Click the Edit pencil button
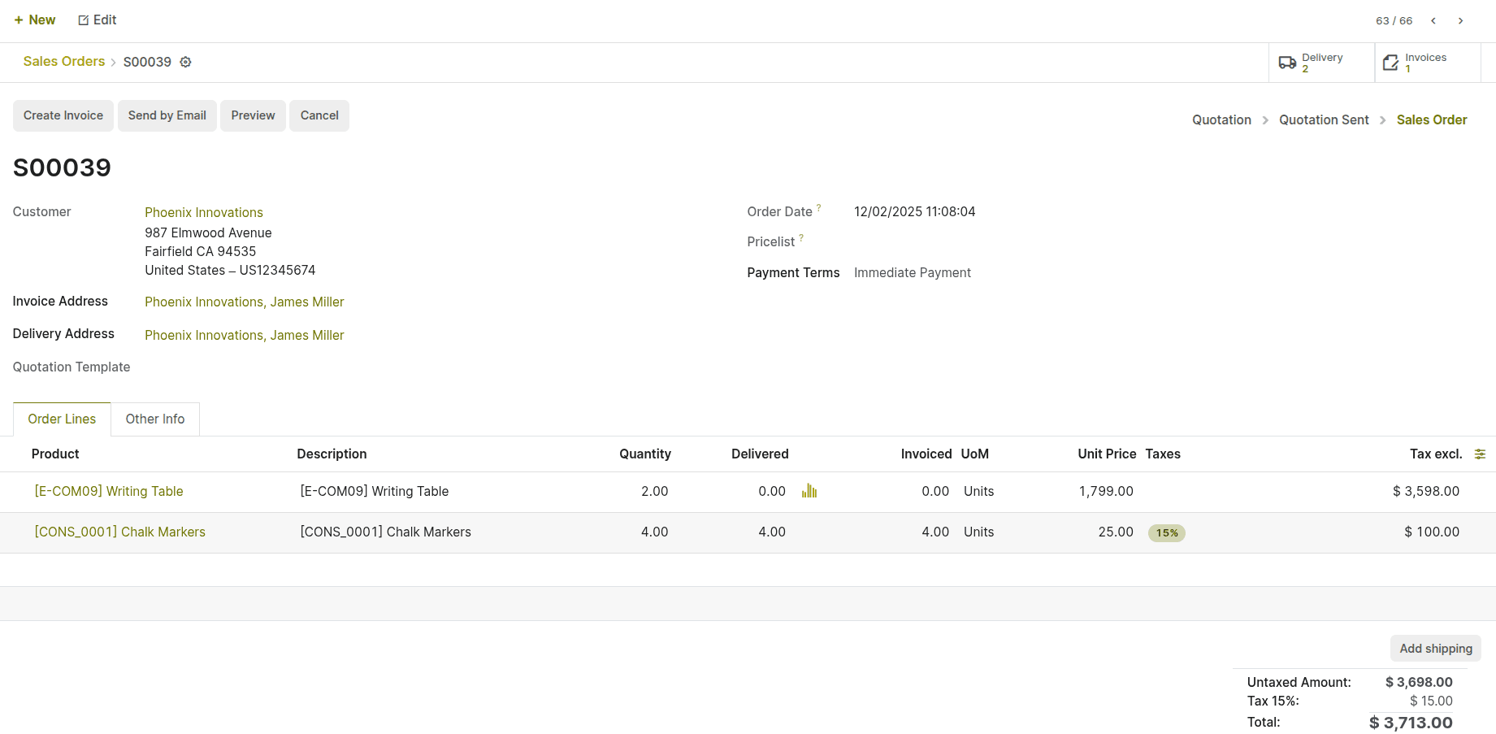 pyautogui.click(x=98, y=20)
